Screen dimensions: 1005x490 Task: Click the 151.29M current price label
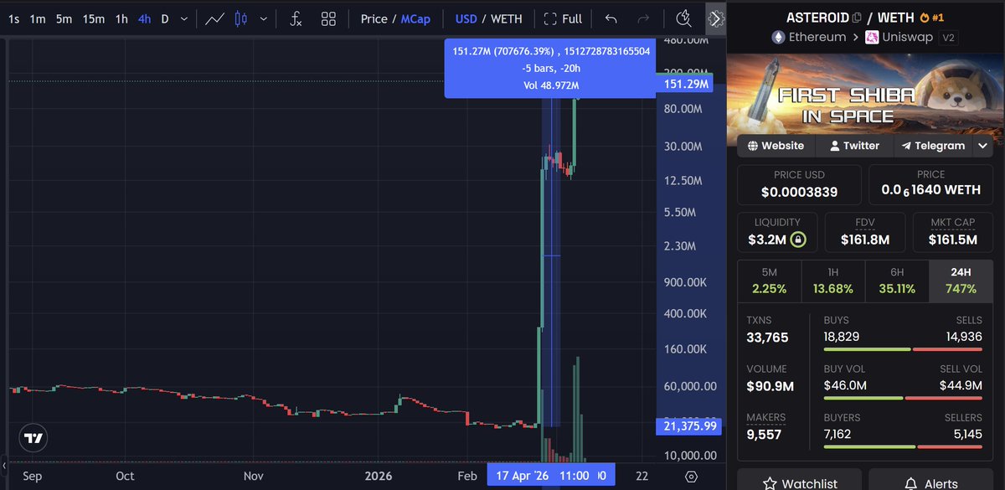point(686,84)
